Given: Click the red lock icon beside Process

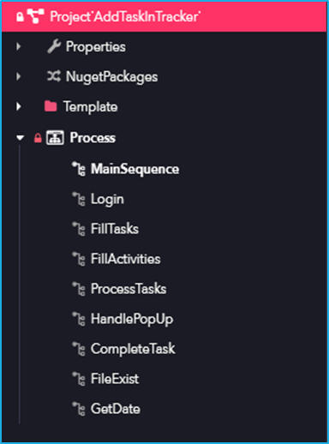Looking at the screenshot, I should [x=38, y=138].
